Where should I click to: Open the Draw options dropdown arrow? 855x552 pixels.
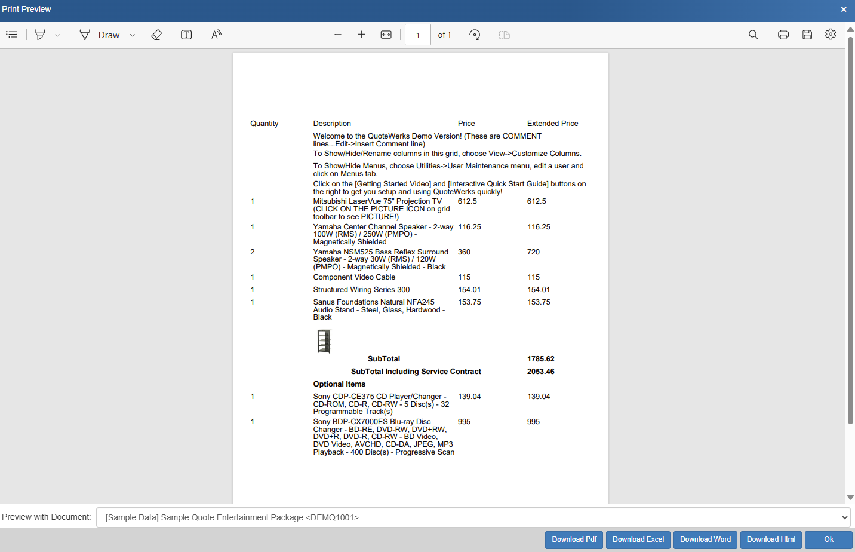133,35
